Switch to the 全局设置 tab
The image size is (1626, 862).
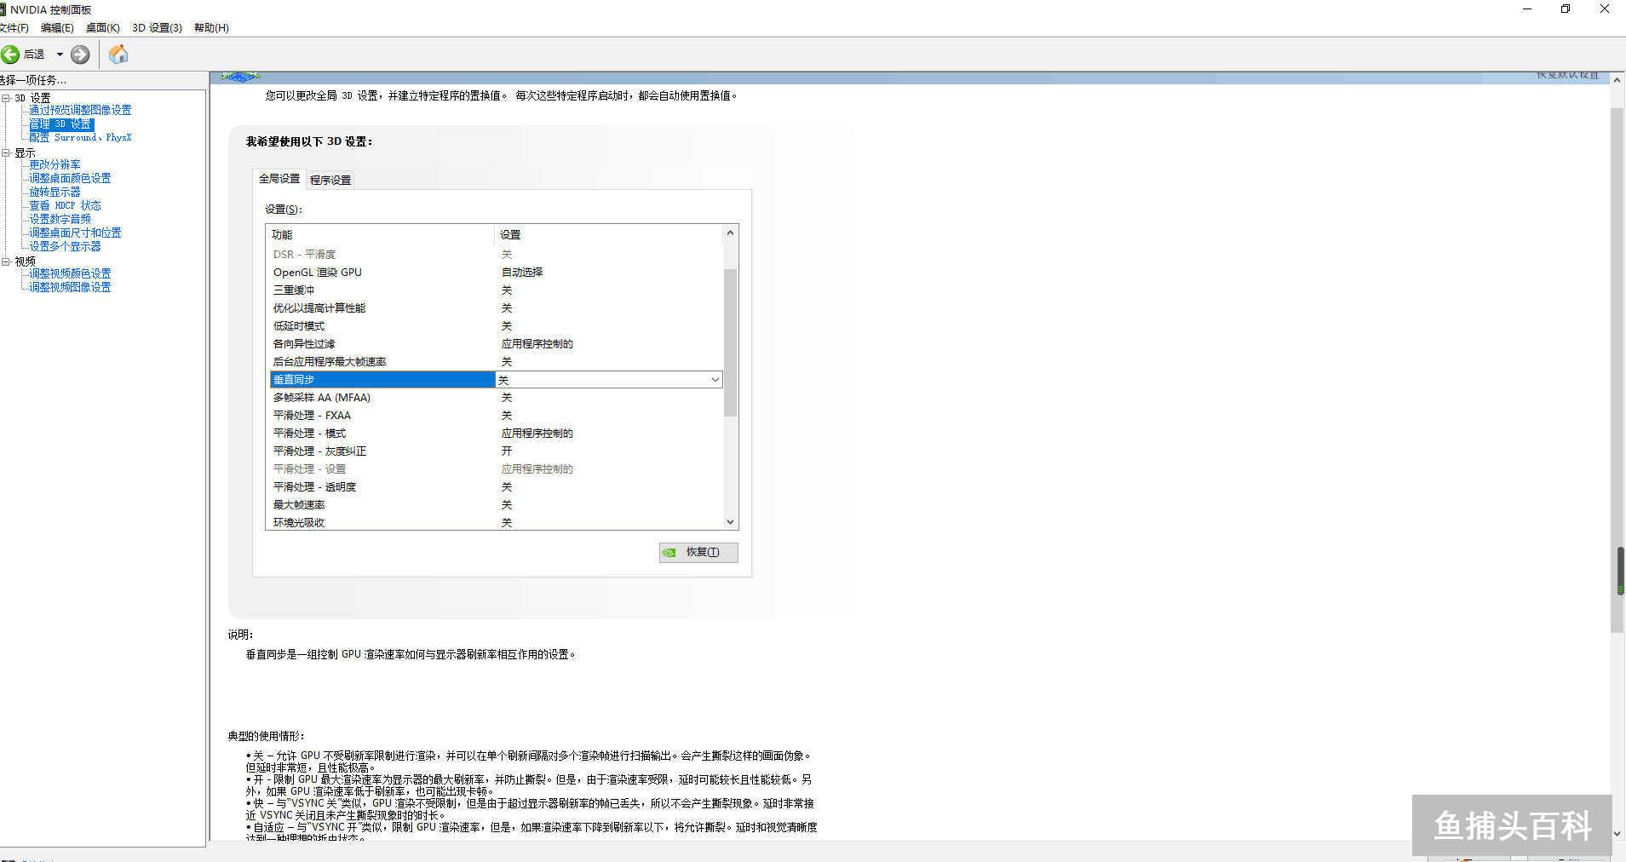coord(279,179)
